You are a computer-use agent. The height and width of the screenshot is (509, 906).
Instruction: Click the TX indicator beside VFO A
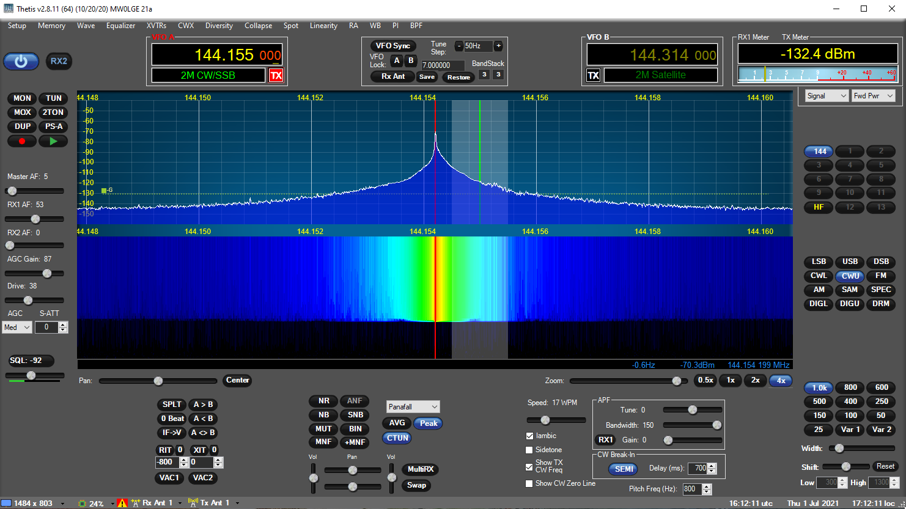(276, 75)
